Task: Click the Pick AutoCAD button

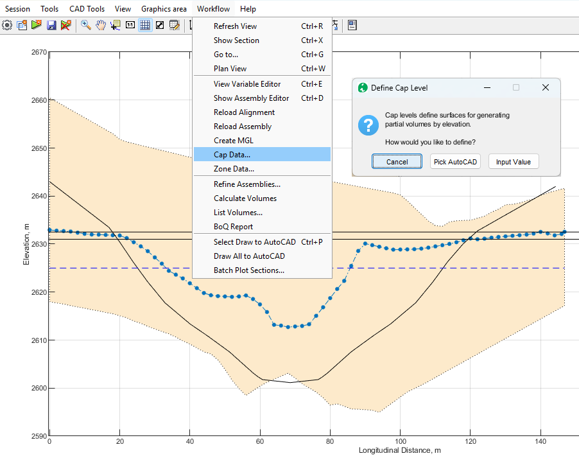Action: coord(455,162)
